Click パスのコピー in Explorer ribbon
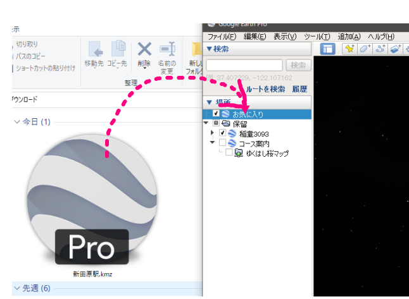Screen dimensions: 409x299 30,56
